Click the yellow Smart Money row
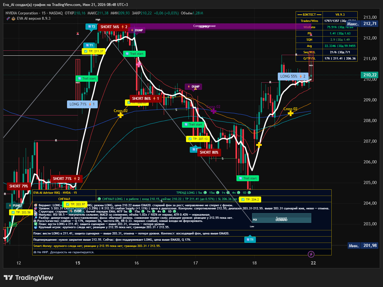The width and height of the screenshot is (383, 287). 182,246
